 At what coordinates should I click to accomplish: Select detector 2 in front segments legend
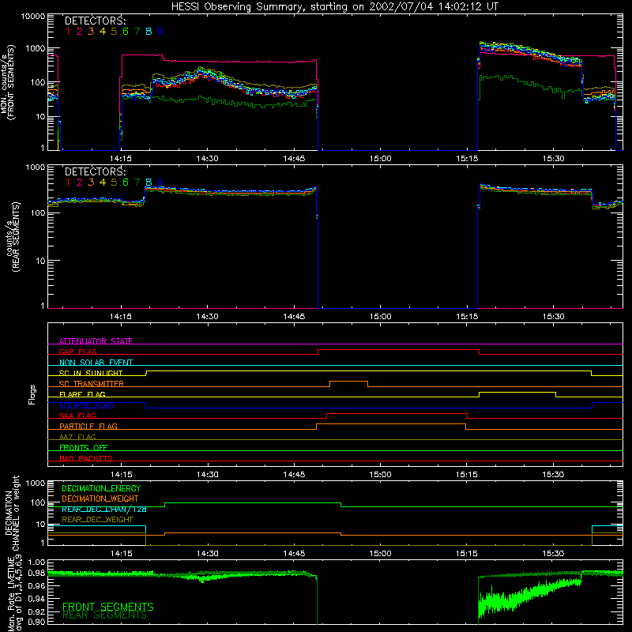point(80,32)
